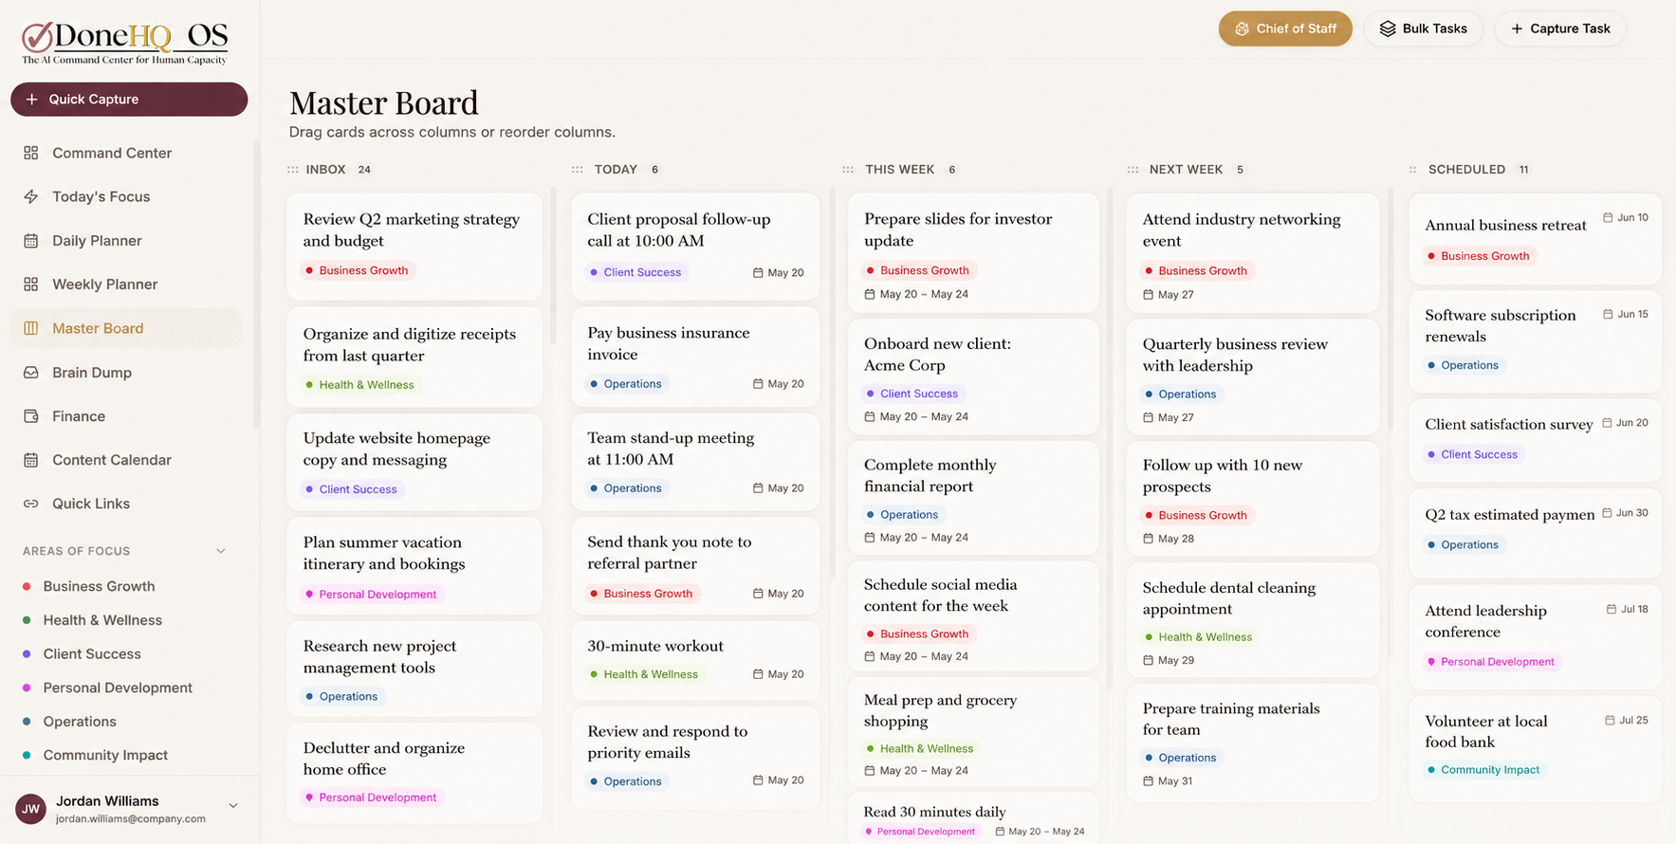Click the INBOX count badge 24

(364, 170)
